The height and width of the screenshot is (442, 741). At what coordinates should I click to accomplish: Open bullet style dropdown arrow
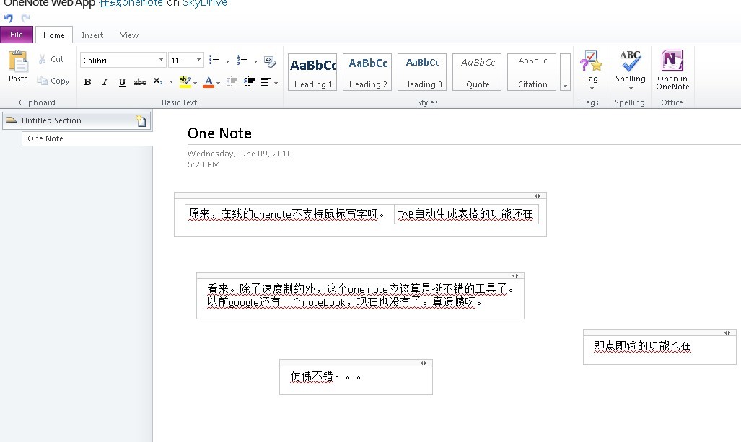tap(227, 61)
